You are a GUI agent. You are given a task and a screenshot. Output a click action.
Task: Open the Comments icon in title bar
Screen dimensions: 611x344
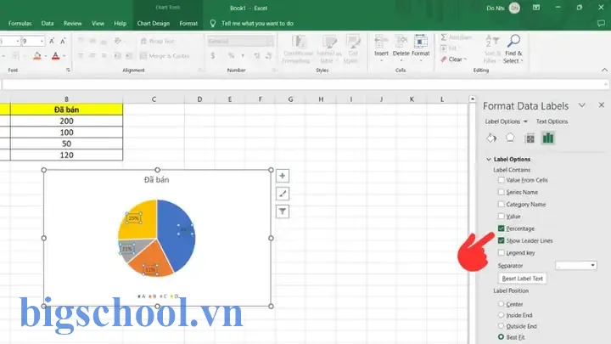pyautogui.click(x=601, y=24)
